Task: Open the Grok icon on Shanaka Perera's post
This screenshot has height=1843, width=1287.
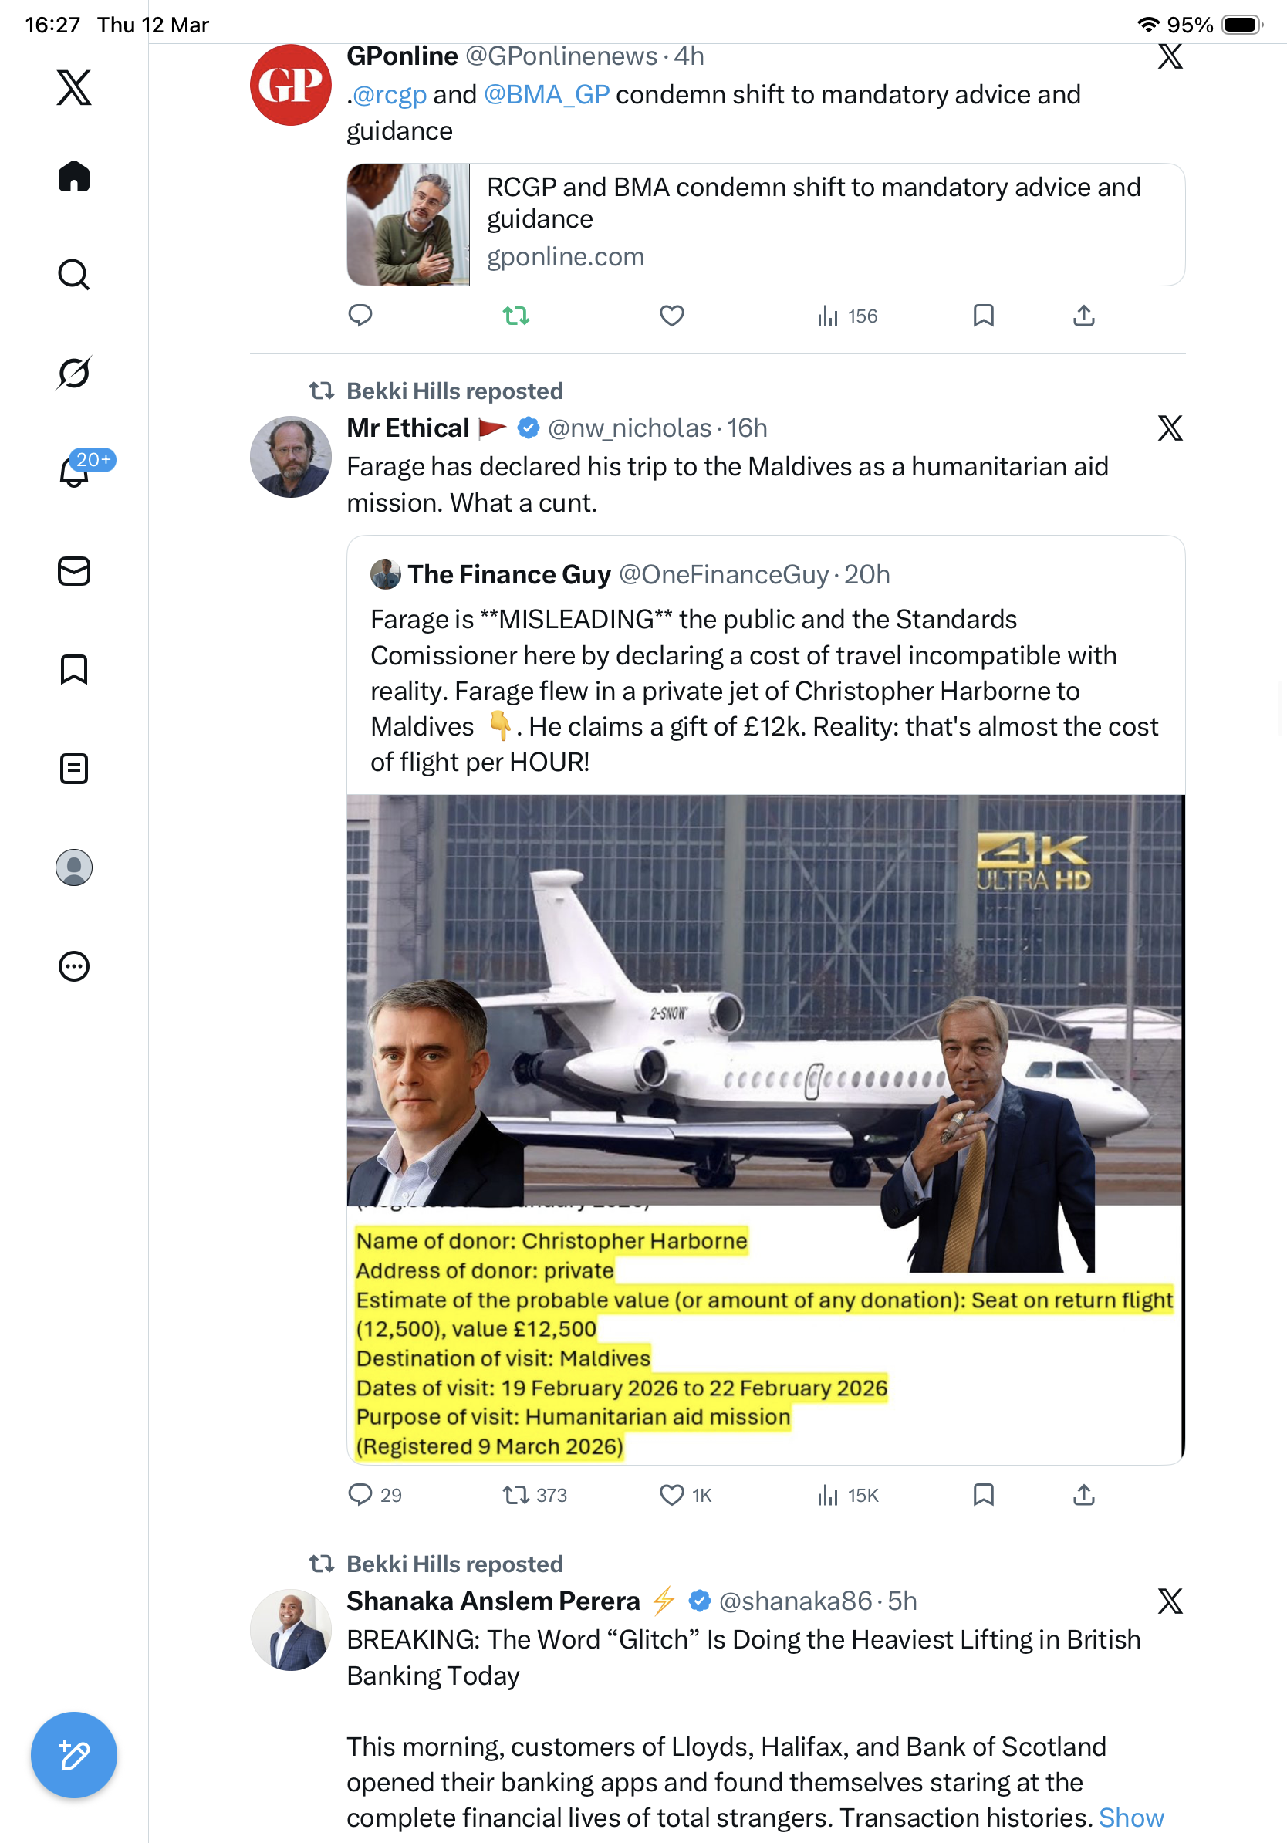Action: pyautogui.click(x=1170, y=1601)
